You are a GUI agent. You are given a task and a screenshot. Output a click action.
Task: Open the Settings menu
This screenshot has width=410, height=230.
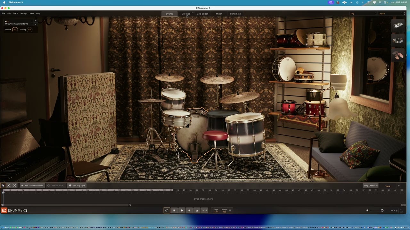(24, 13)
